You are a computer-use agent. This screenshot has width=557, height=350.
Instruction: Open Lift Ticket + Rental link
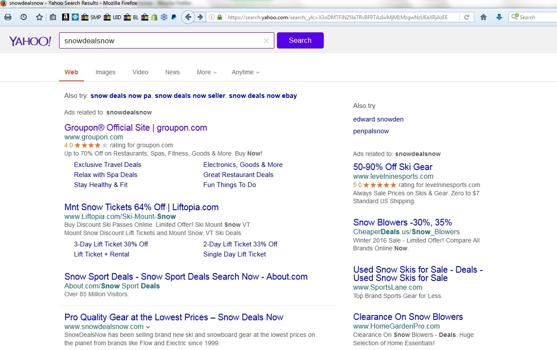(102, 254)
